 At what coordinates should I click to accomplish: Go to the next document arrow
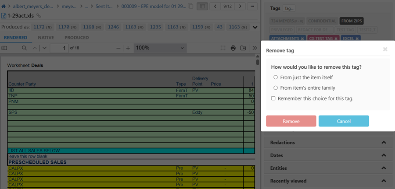tap(240, 6)
